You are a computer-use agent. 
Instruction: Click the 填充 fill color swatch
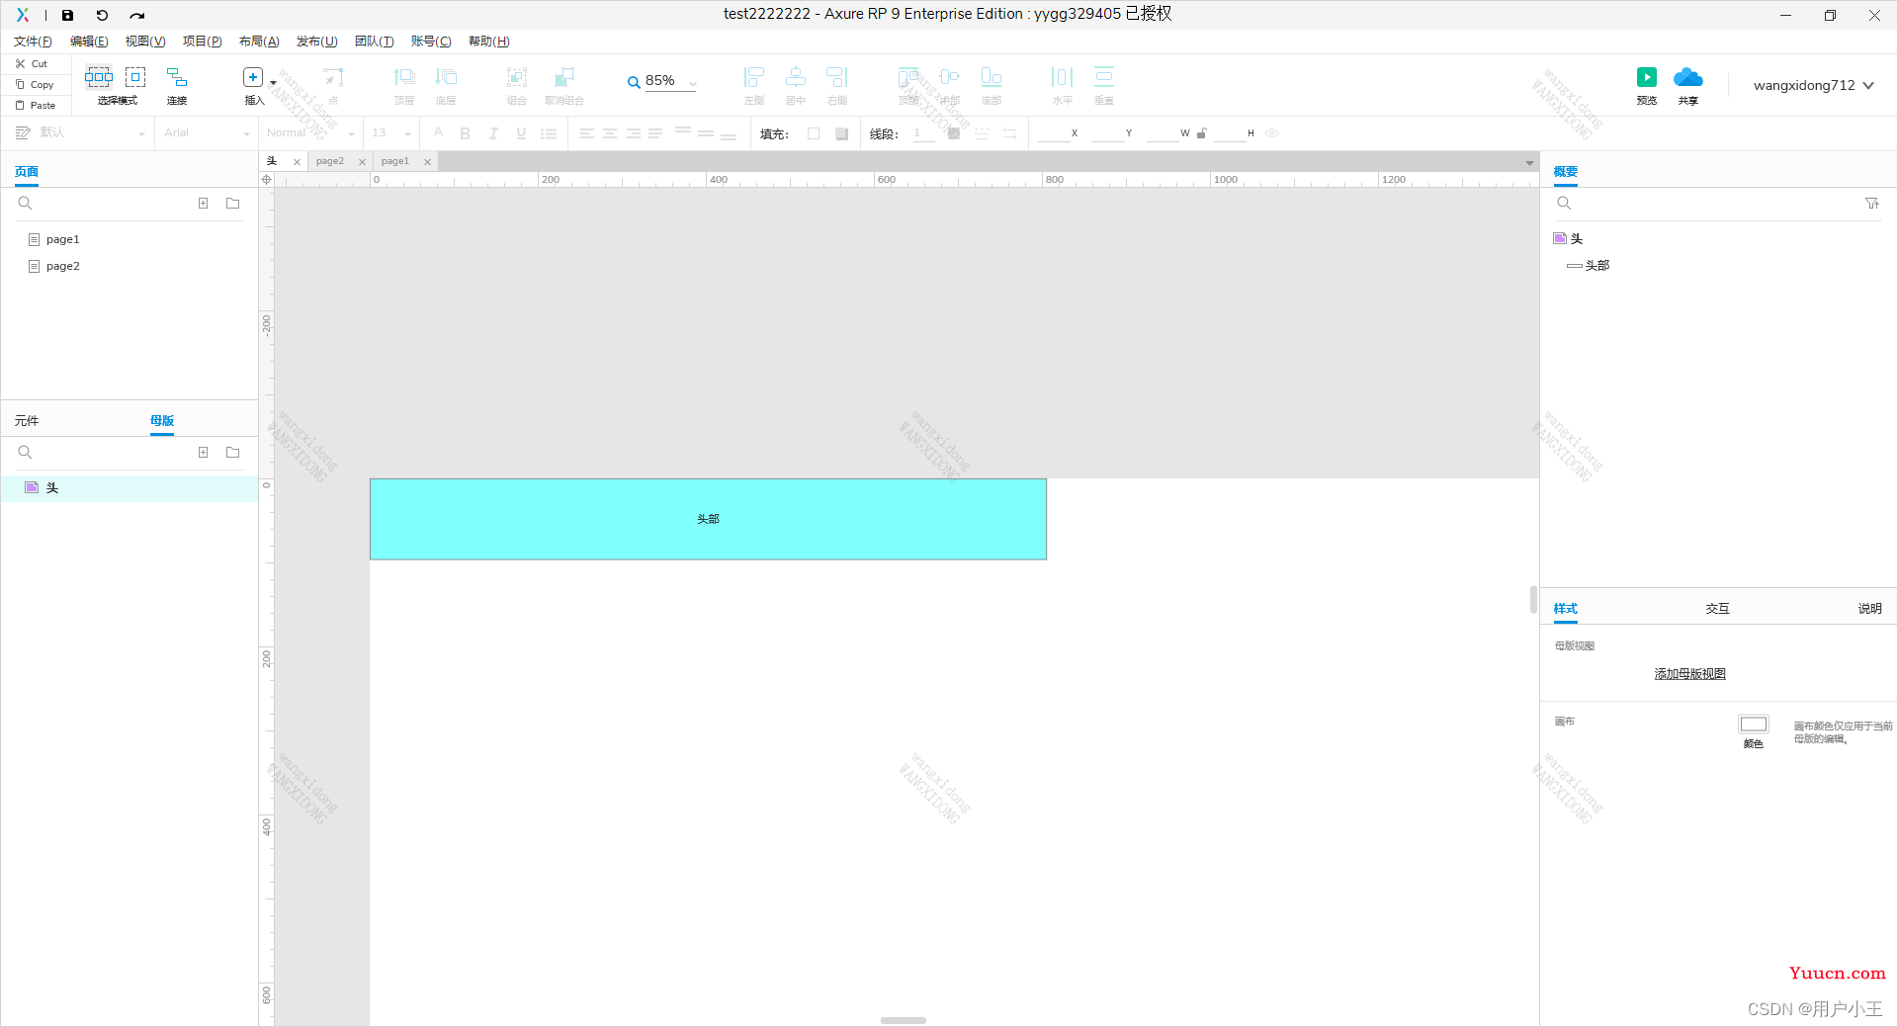click(814, 133)
